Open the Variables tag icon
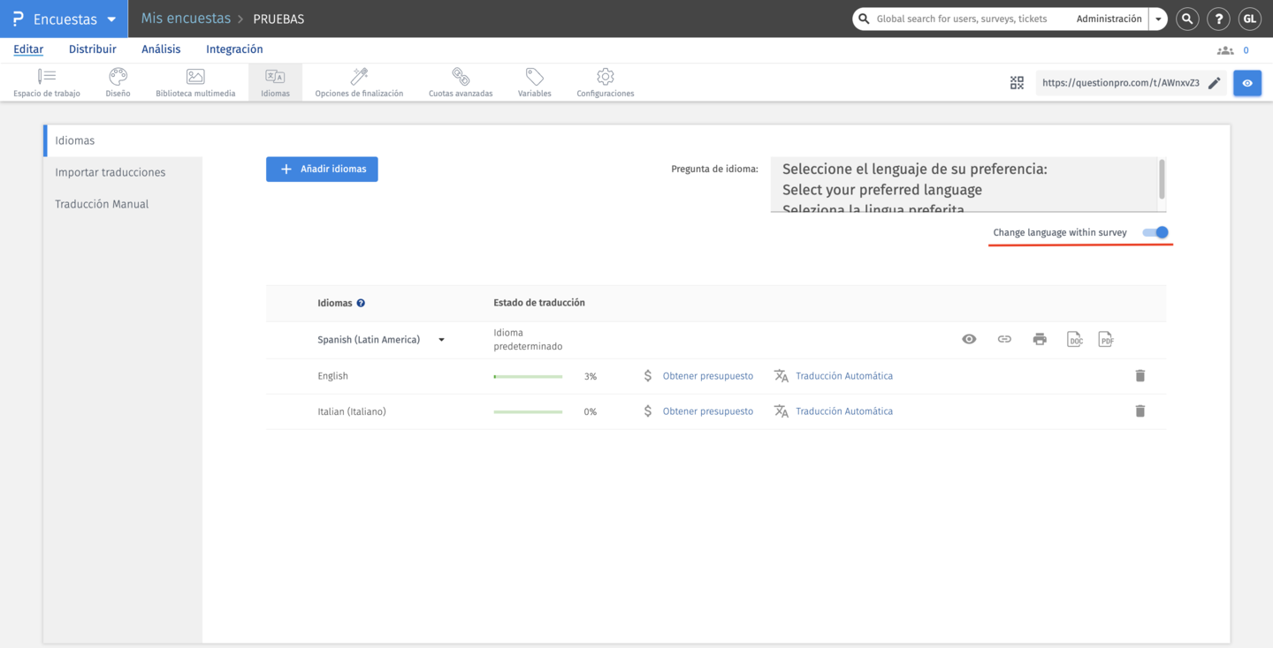Screen dimensions: 1273x648 click(534, 78)
